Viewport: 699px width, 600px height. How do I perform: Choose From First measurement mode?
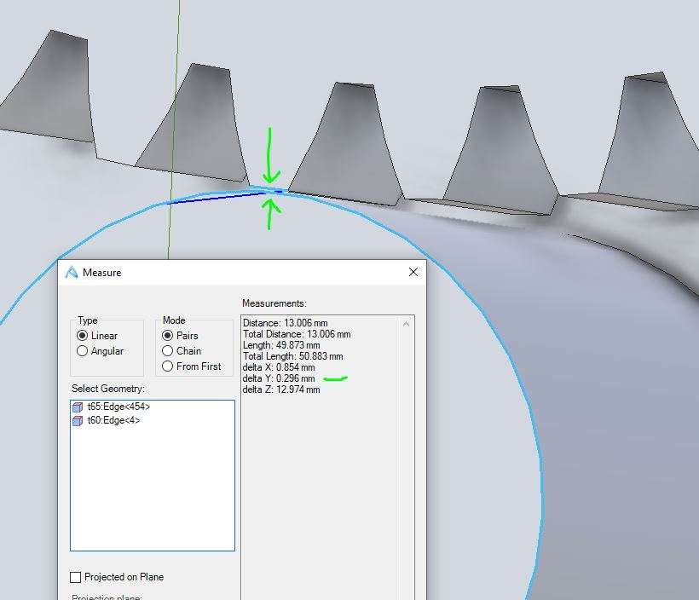[x=167, y=366]
